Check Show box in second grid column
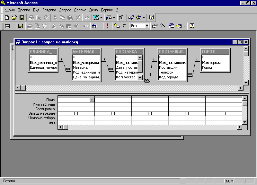This screenshot has height=185, width=257. 113,113
